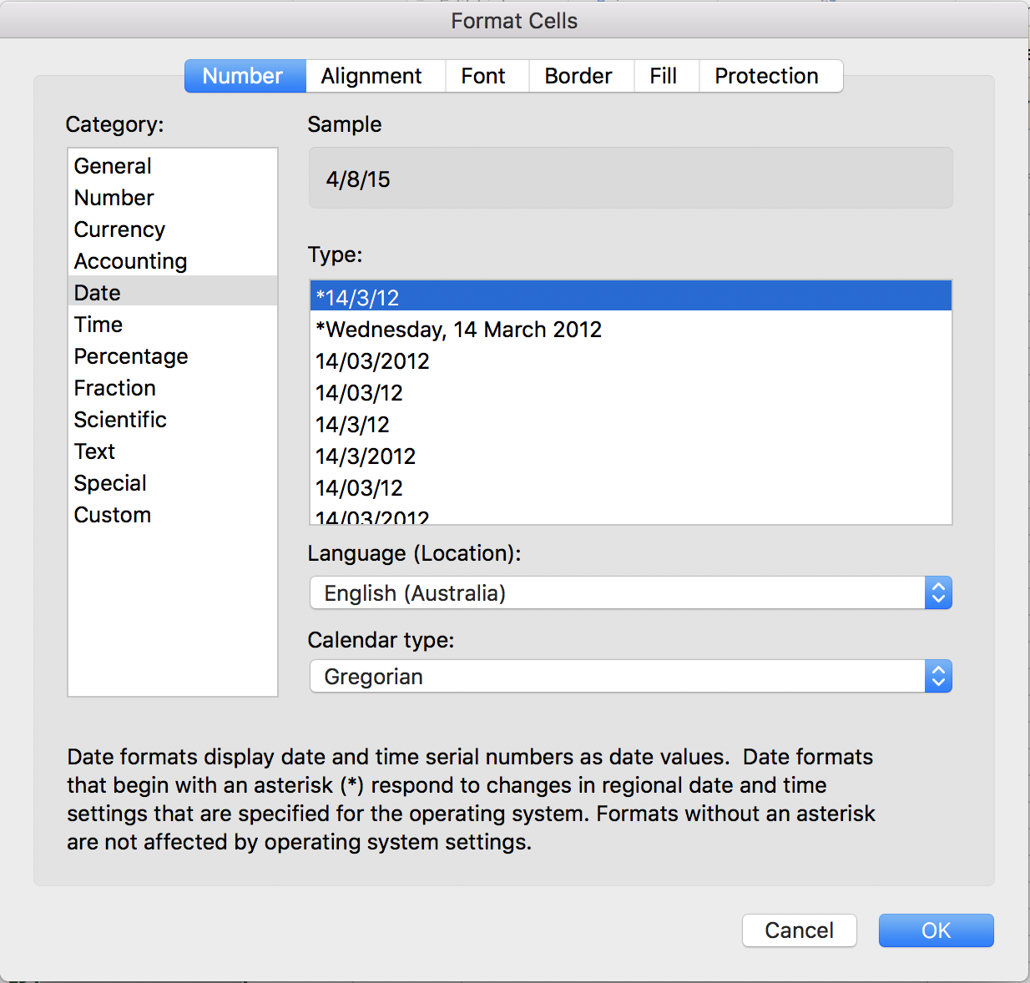Open the Language (Location) dropdown
Screen dimensions: 1030x983
tap(630, 593)
